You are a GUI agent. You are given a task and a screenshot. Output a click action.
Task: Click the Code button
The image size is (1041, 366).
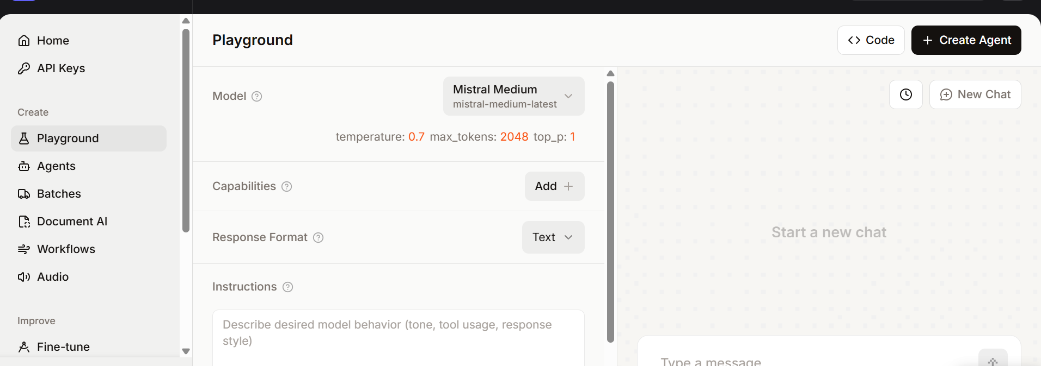tap(871, 40)
